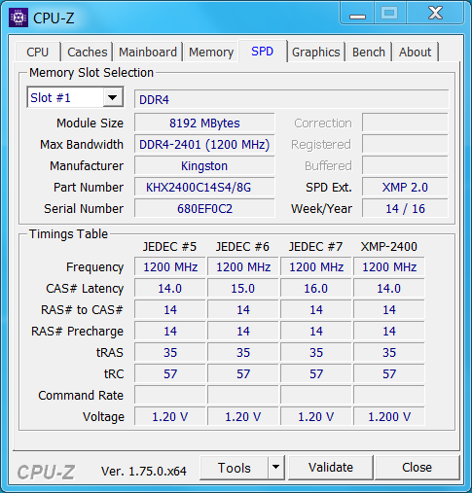Screen dimensions: 472x493
Task: Click the JEDEC #6 column header
Action: point(242,247)
